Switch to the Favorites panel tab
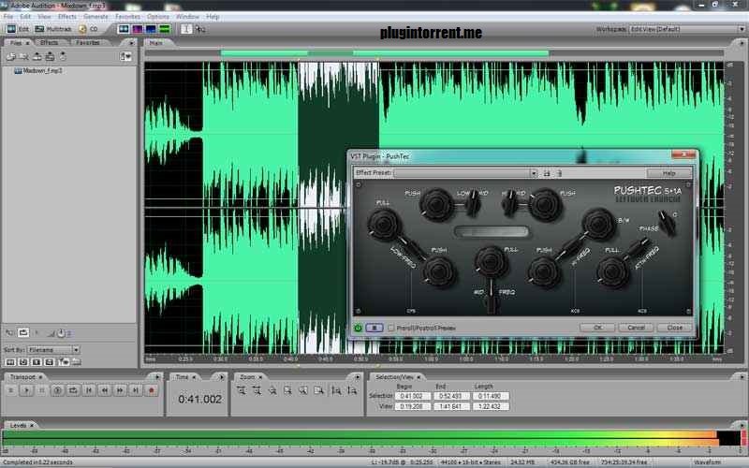The height and width of the screenshot is (468, 749). pos(88,42)
